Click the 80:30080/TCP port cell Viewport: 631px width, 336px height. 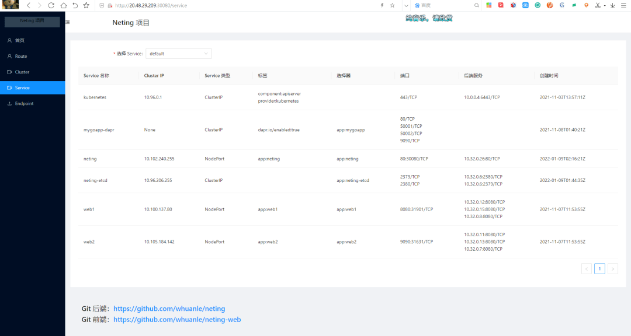point(414,159)
